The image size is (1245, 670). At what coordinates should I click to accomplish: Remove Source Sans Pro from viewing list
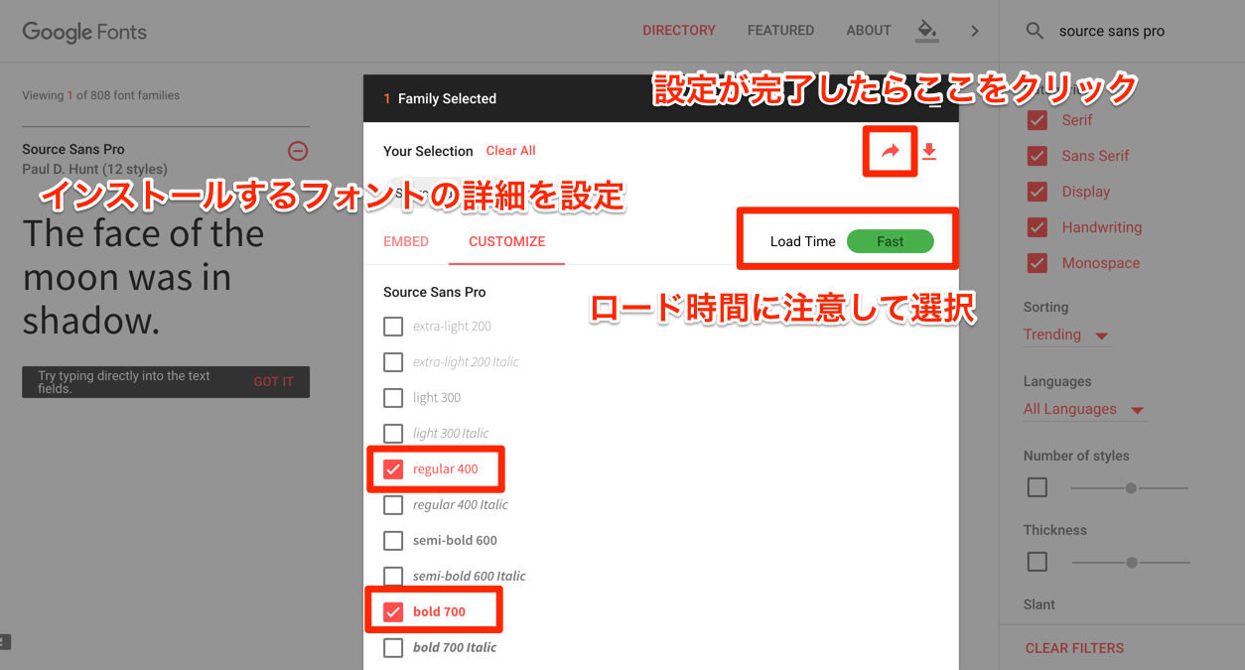[298, 150]
